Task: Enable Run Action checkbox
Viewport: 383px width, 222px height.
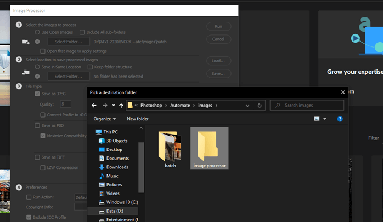Action: [29, 197]
